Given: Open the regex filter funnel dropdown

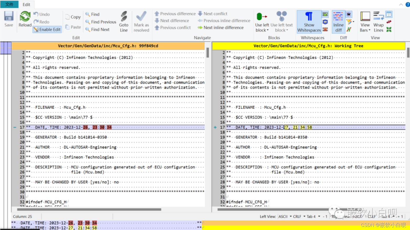Looking at the screenshot, I should 350,22.
